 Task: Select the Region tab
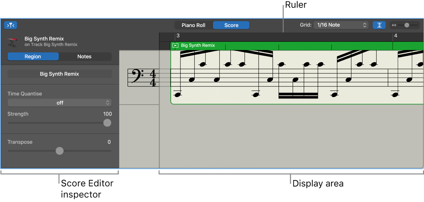click(x=33, y=57)
